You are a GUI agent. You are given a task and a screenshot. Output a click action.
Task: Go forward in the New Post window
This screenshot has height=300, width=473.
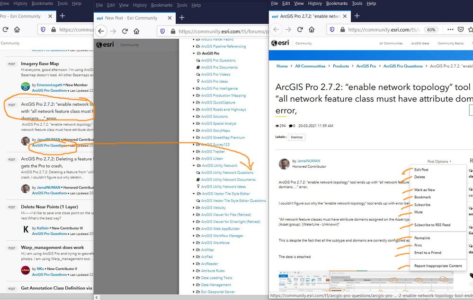pos(113,31)
